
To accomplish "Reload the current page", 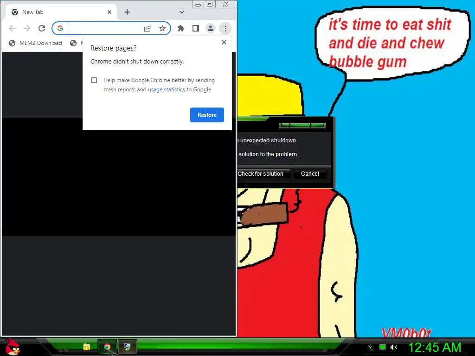I will pyautogui.click(x=42, y=28).
